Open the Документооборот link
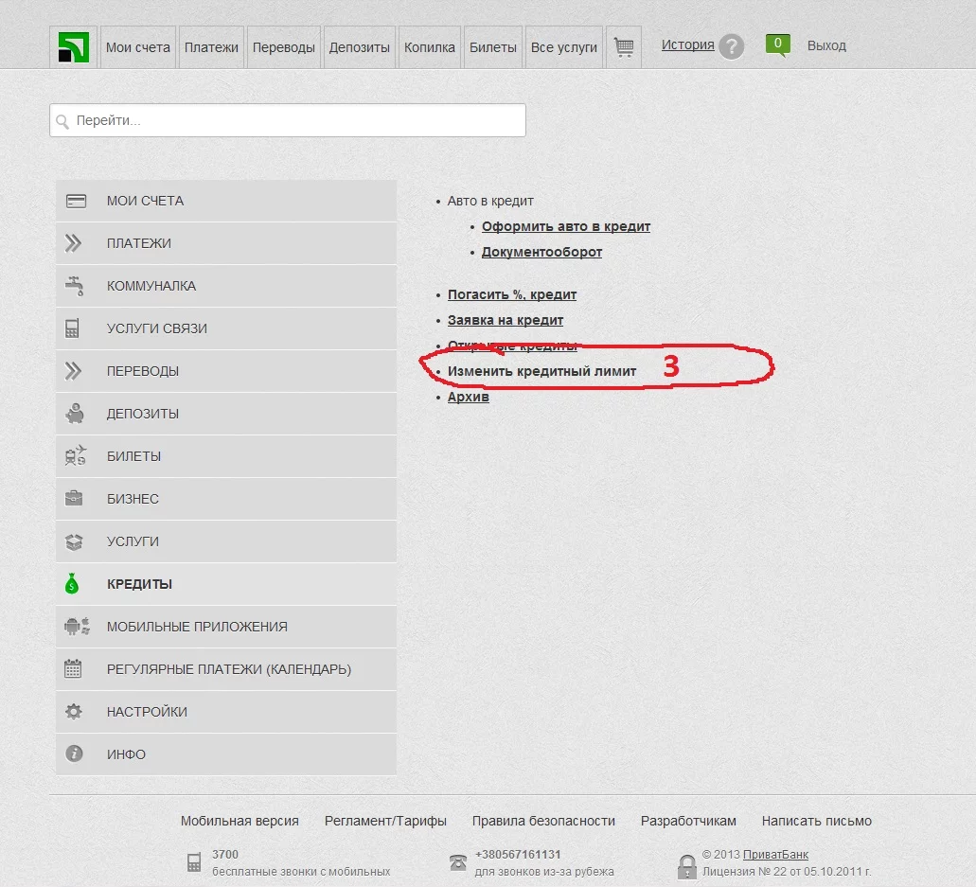This screenshot has width=976, height=887. click(541, 252)
